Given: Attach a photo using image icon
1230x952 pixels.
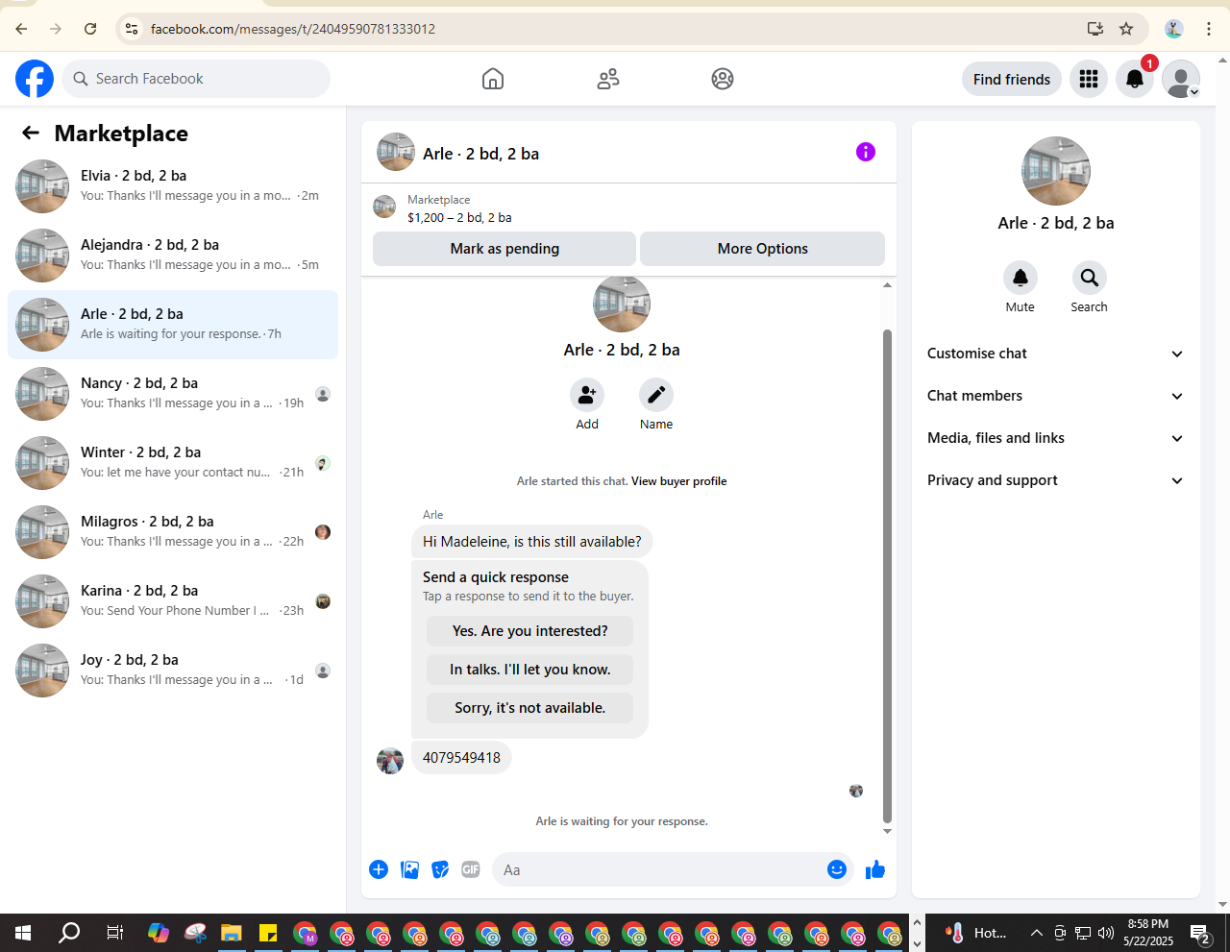Looking at the screenshot, I should pyautogui.click(x=409, y=869).
